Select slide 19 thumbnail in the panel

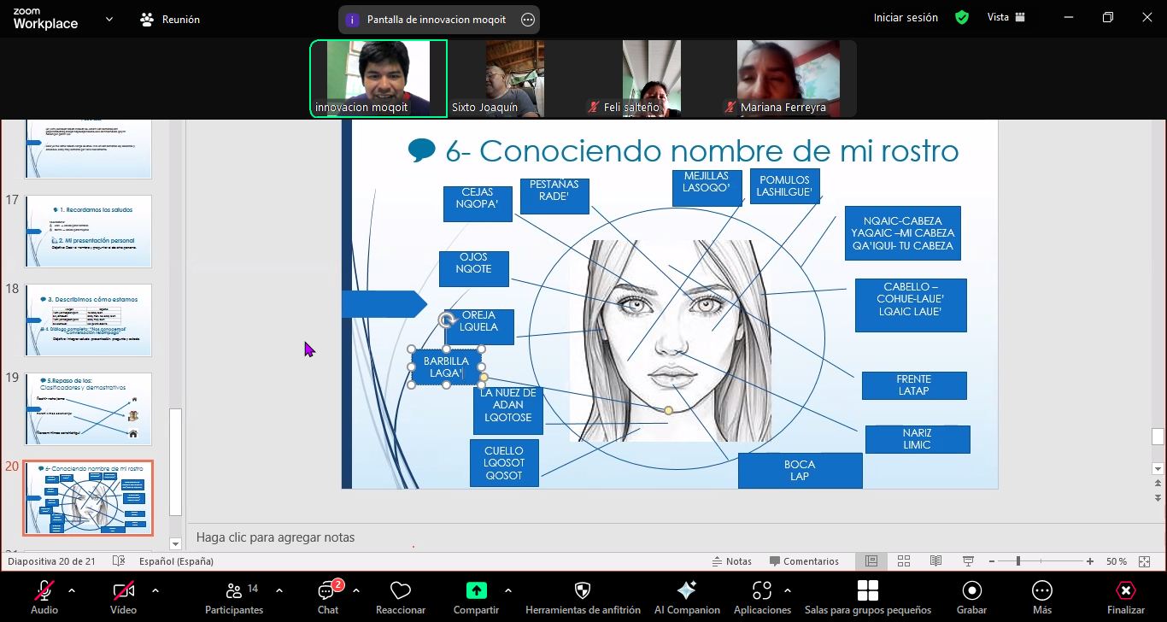[x=88, y=408]
